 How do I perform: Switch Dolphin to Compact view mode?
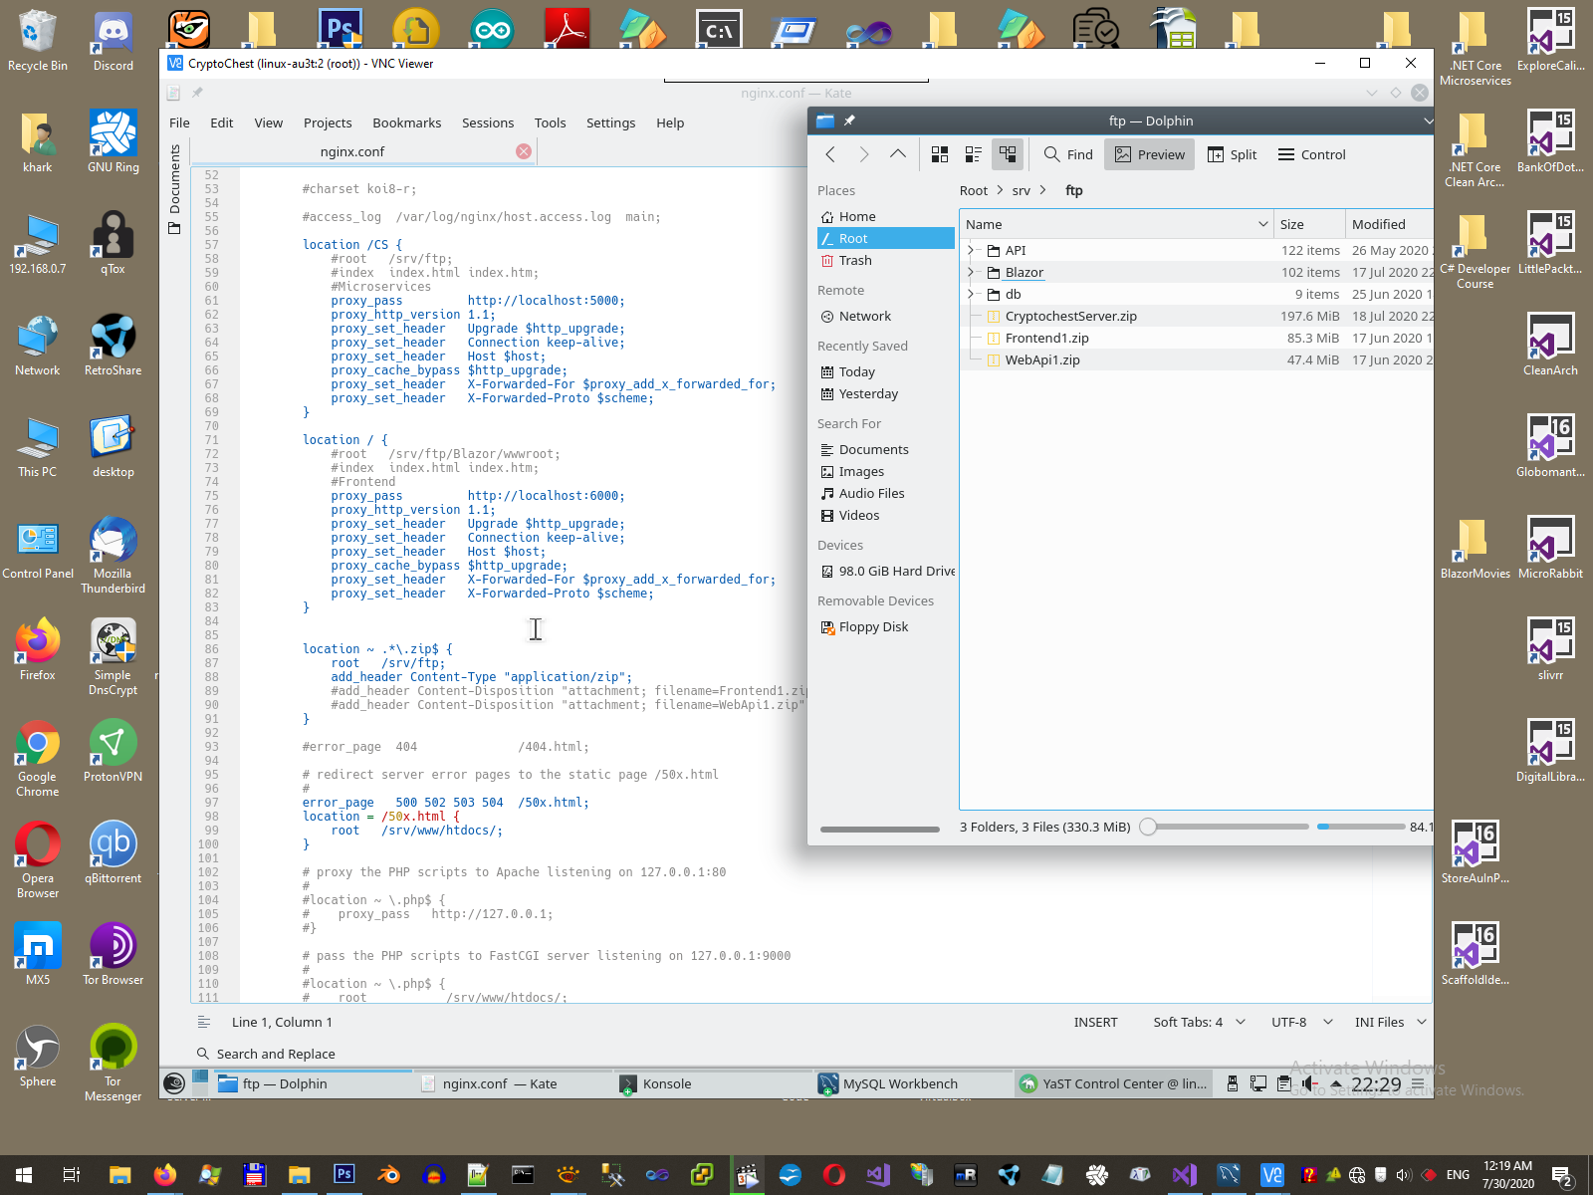pyautogui.click(x=974, y=154)
